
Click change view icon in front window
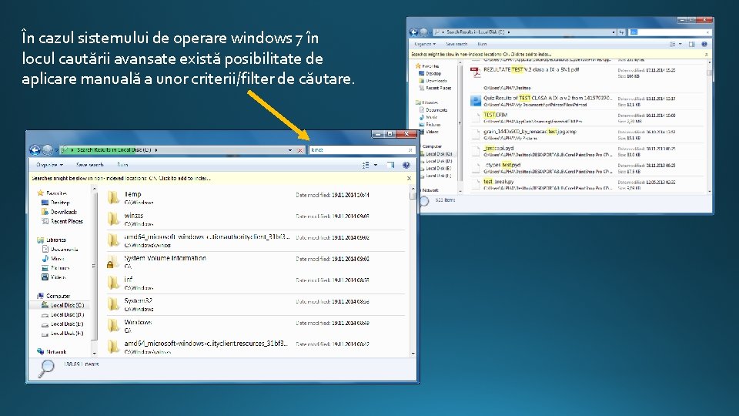click(366, 165)
